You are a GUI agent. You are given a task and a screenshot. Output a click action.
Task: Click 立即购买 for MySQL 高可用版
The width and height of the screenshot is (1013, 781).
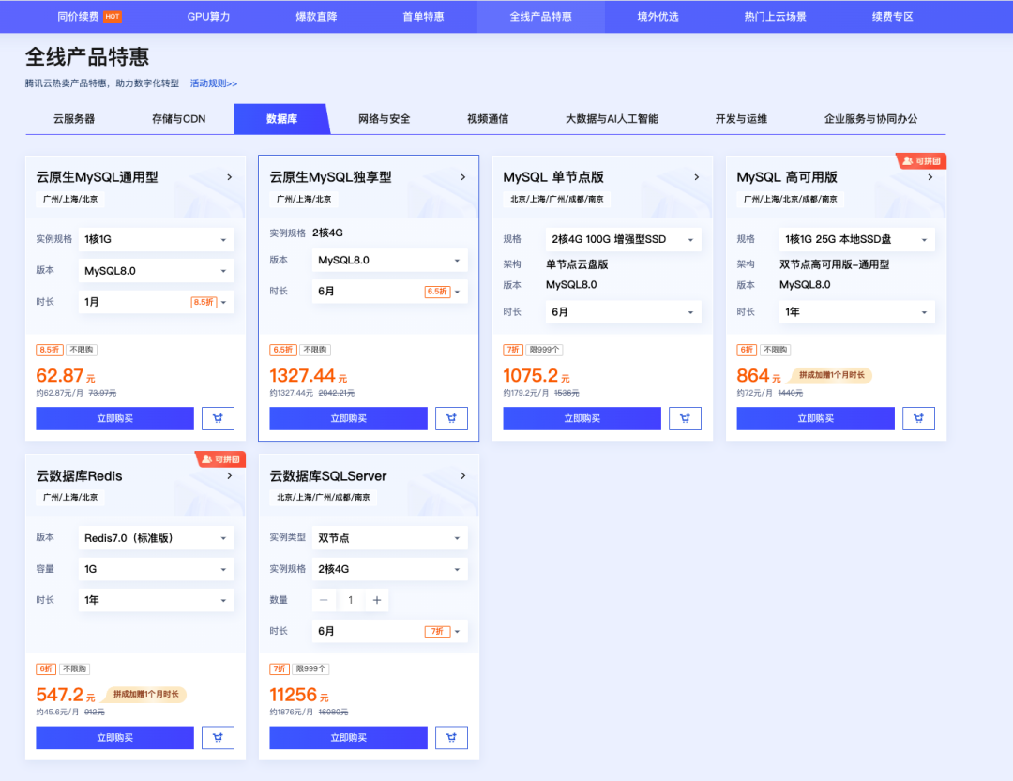816,418
